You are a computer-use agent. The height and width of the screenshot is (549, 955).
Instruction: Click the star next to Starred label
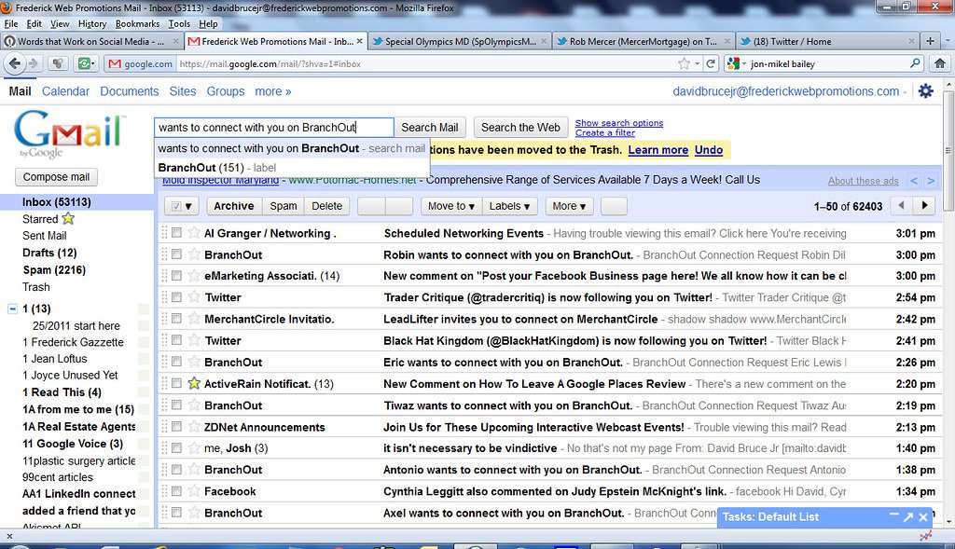tap(68, 219)
